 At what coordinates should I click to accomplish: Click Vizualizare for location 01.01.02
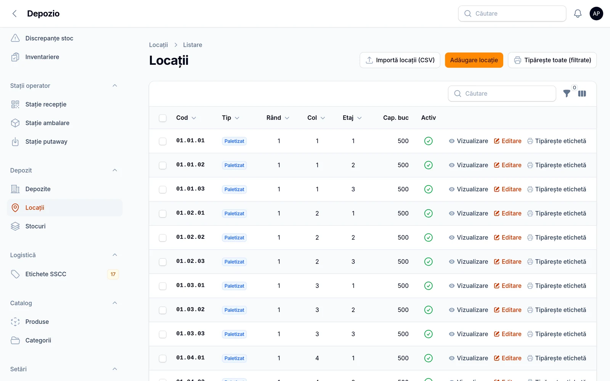[x=468, y=165]
